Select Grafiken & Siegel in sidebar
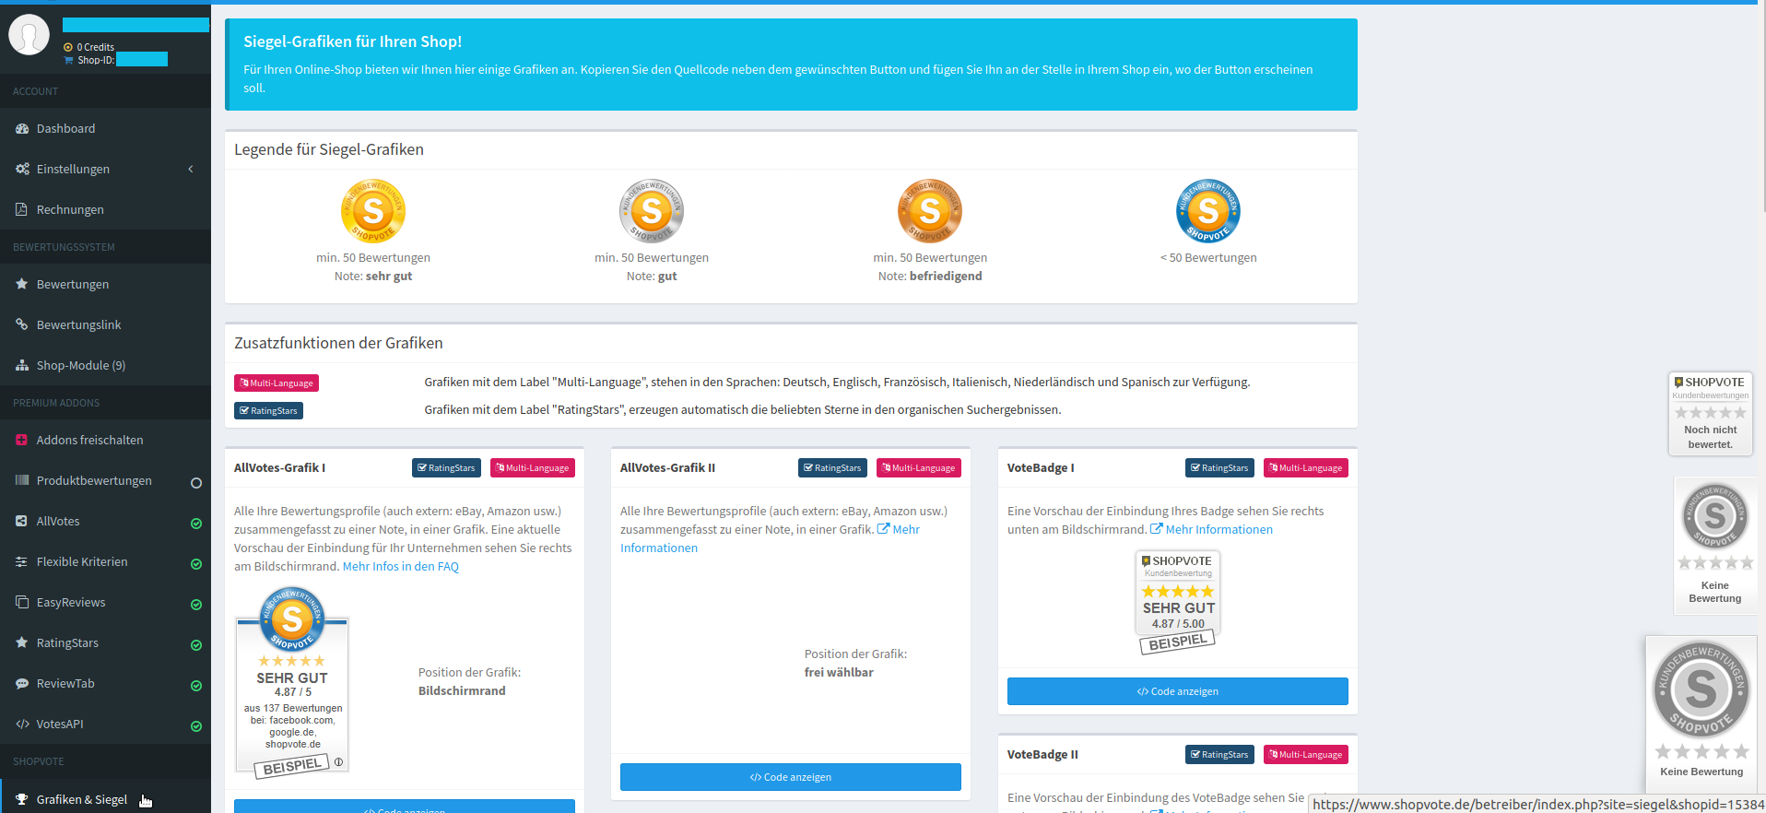The height and width of the screenshot is (813, 1766). tap(82, 799)
